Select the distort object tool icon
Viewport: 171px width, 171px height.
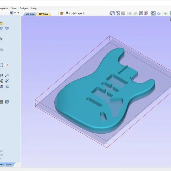[1, 65]
